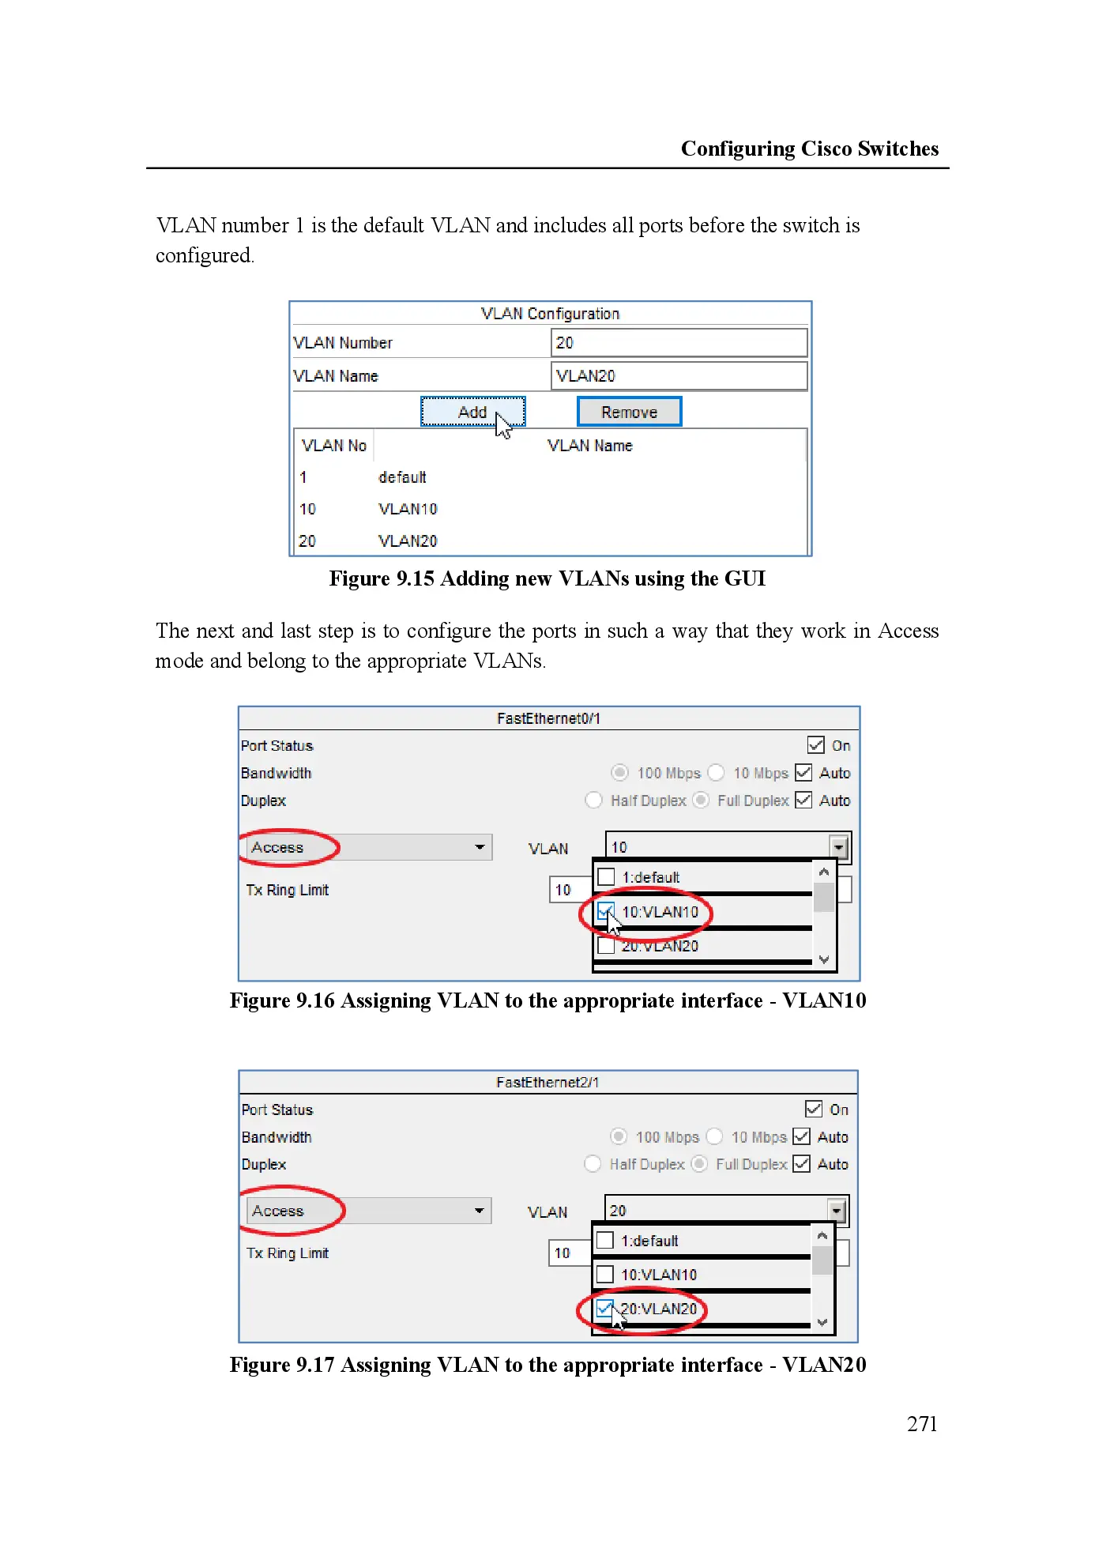Select 10 Mbps bandwidth on FastEthernet0/1
Image resolution: width=1095 pixels, height=1556 pixels.
click(717, 773)
